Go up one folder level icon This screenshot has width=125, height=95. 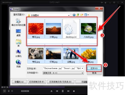click(x=78, y=15)
